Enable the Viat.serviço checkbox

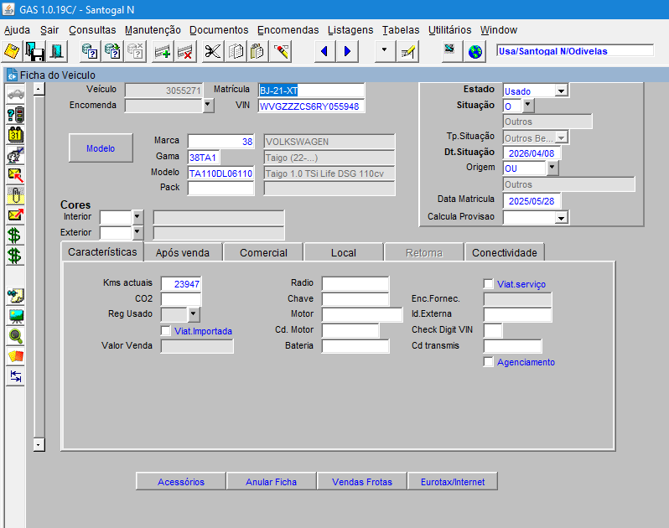tap(489, 284)
